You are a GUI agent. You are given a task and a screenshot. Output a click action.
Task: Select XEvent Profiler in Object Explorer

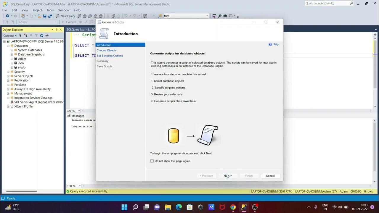[x=24, y=106]
